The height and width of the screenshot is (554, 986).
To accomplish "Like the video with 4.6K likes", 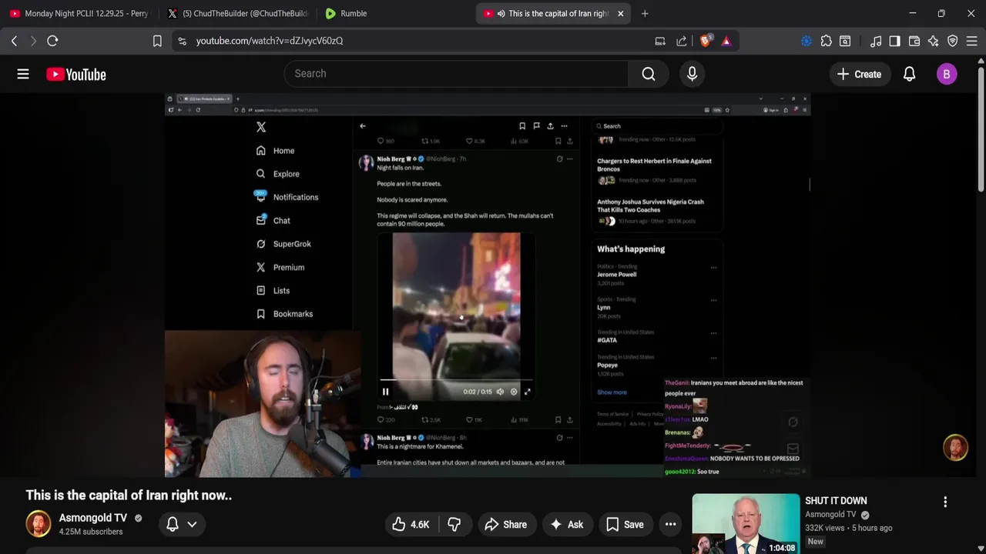I will click(x=411, y=525).
